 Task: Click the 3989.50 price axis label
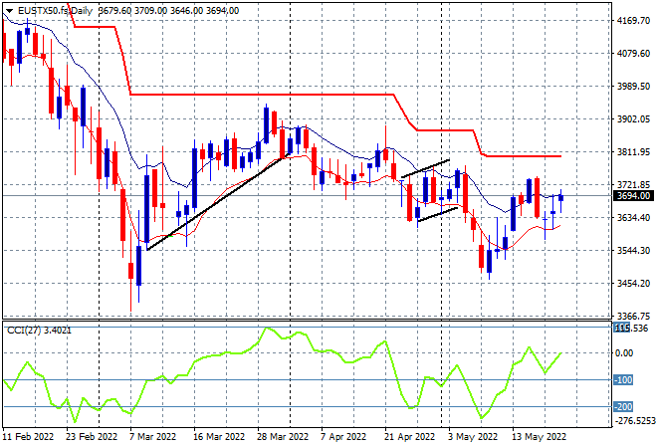click(x=633, y=86)
